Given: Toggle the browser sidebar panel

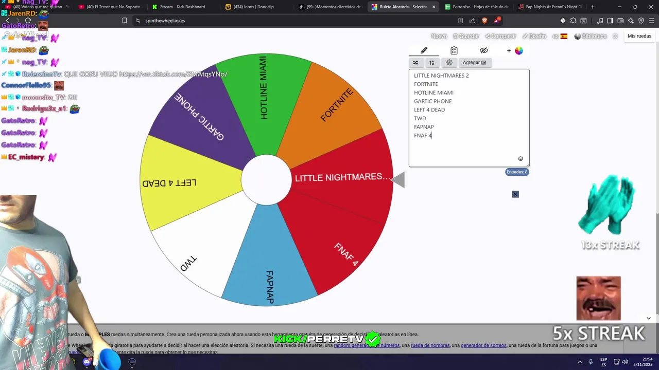Looking at the screenshot, I should click(610, 21).
